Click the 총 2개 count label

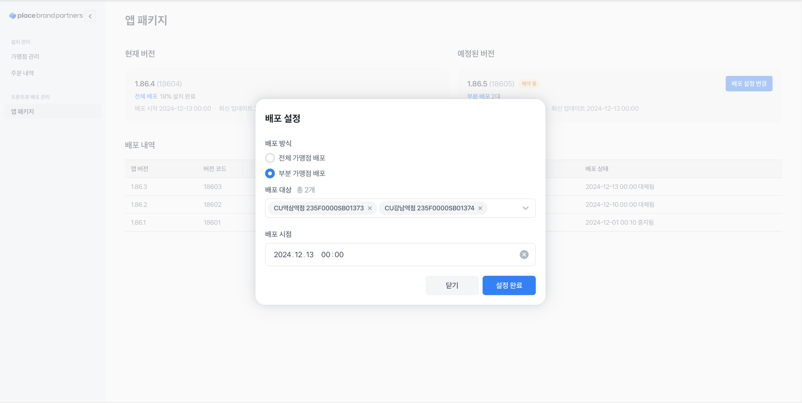[306, 190]
